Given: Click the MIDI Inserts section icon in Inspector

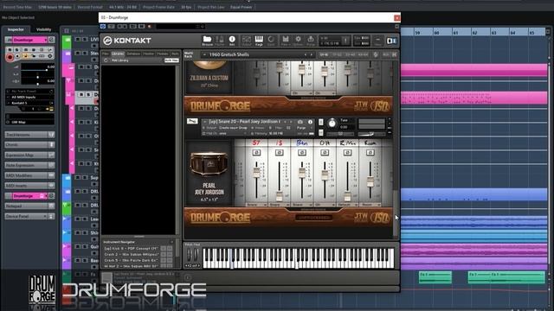Looking at the screenshot, I should tap(51, 185).
